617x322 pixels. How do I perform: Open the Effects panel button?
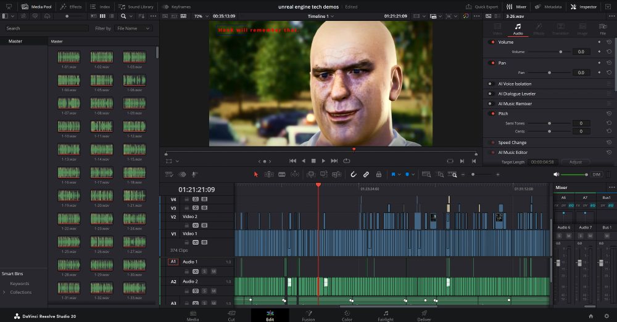(x=71, y=7)
